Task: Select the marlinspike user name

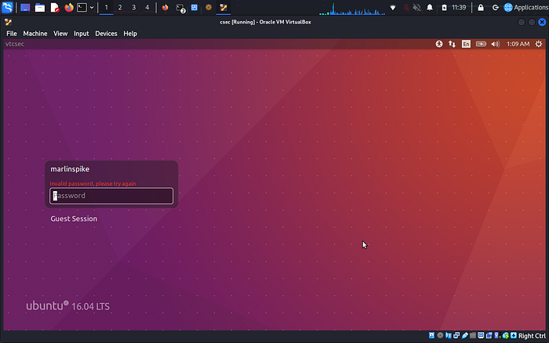Action: (75, 169)
